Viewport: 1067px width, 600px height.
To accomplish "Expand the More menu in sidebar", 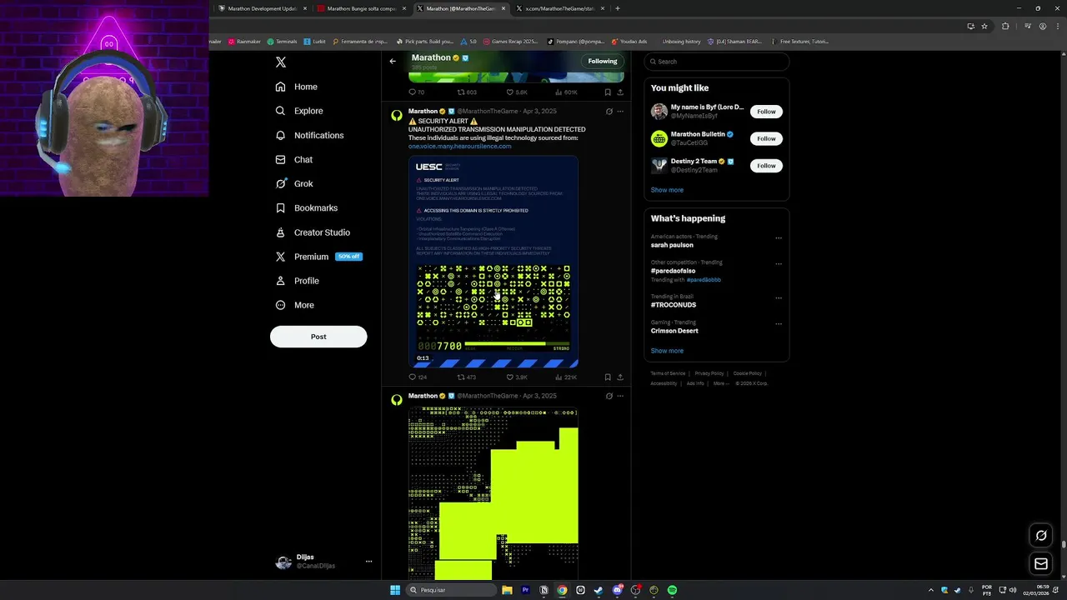I will [294, 305].
